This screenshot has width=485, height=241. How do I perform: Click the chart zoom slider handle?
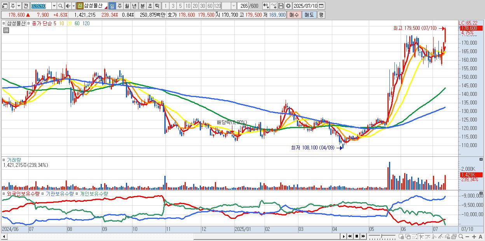click(381, 236)
